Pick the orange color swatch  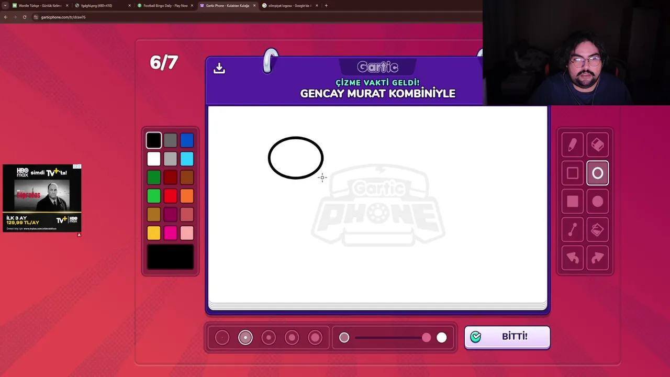187,196
